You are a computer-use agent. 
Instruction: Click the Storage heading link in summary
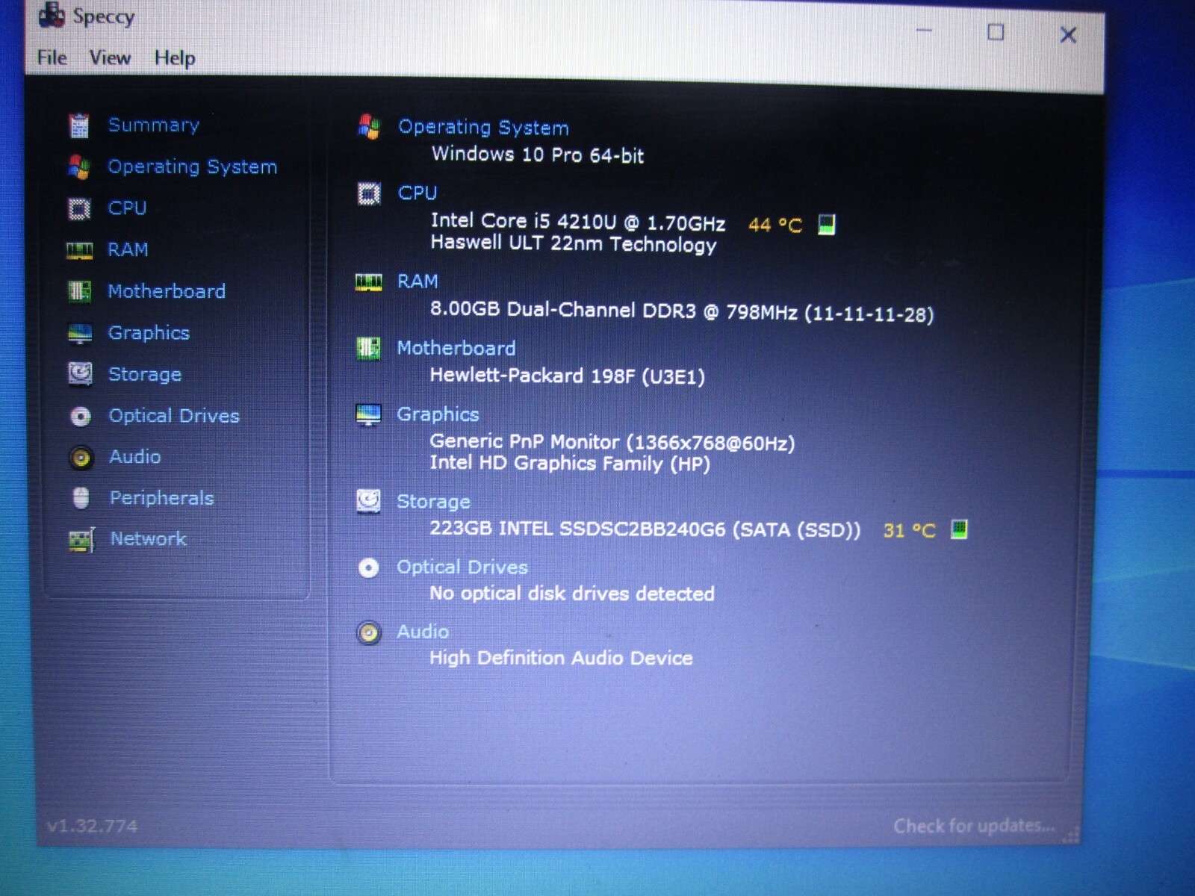point(433,502)
